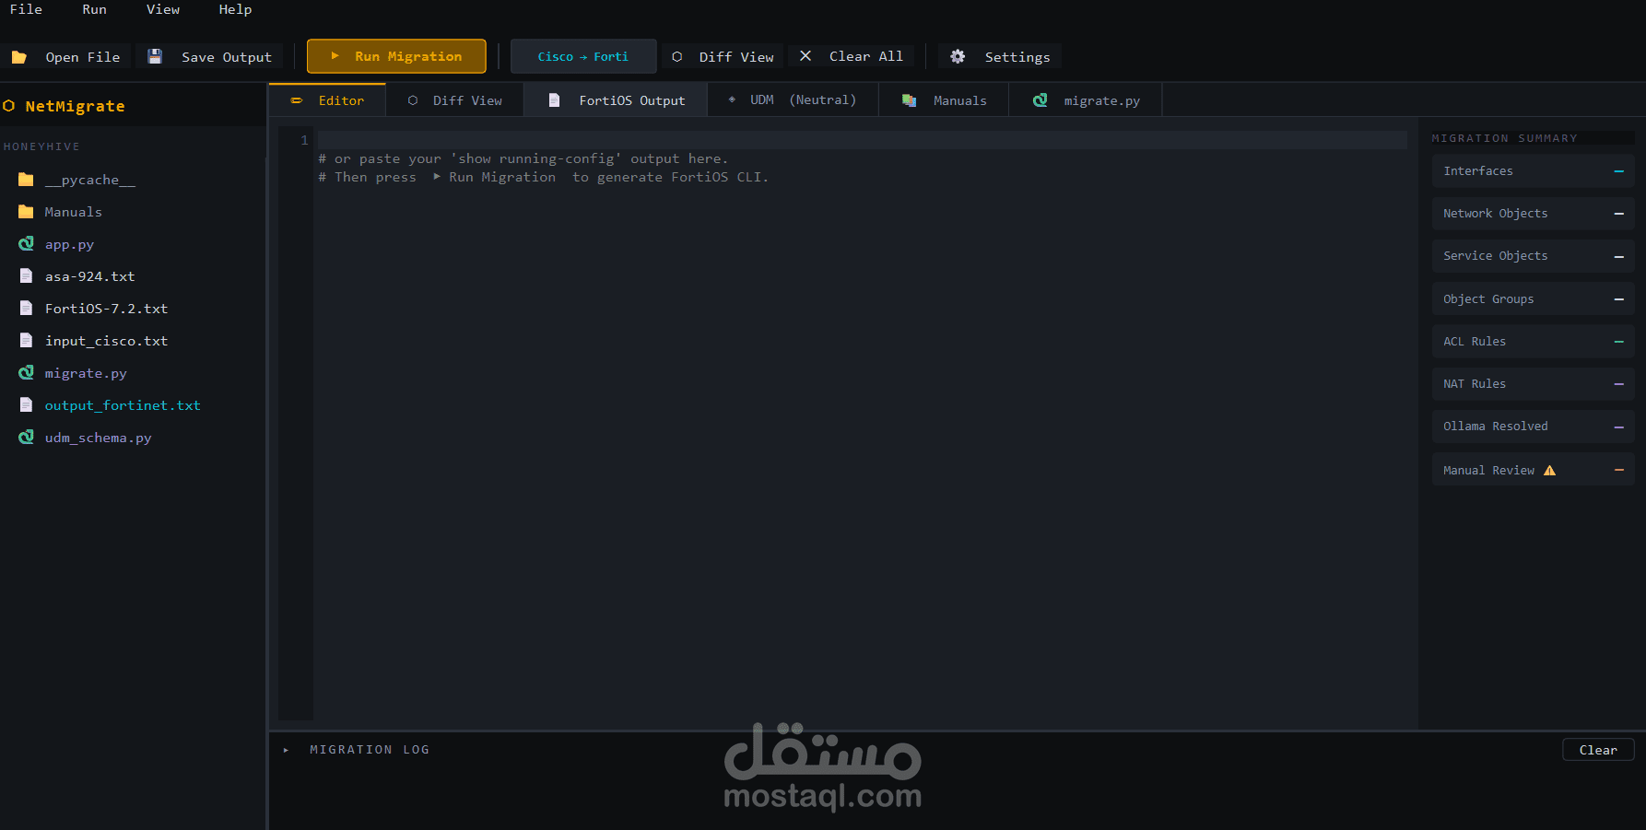Screen dimensions: 1646x830
Task: Expand the Manual Review summary row
Action: point(1533,470)
